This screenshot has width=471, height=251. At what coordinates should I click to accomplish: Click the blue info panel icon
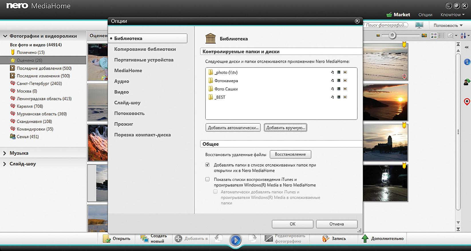(x=467, y=62)
